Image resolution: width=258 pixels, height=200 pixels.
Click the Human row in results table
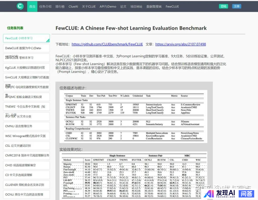(134, 167)
